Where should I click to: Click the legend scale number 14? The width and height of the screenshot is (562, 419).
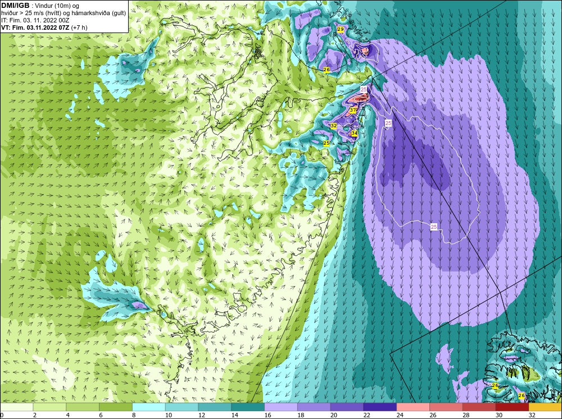point(235,415)
